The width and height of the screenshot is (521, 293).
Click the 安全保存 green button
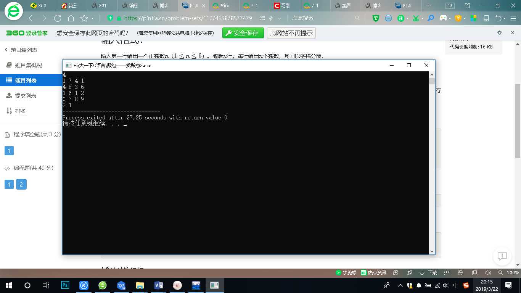click(x=243, y=33)
